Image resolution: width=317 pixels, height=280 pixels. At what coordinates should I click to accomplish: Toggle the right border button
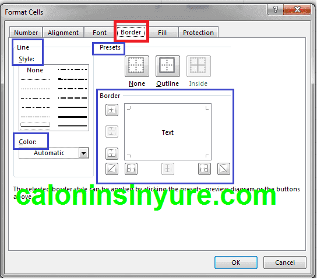point(205,169)
